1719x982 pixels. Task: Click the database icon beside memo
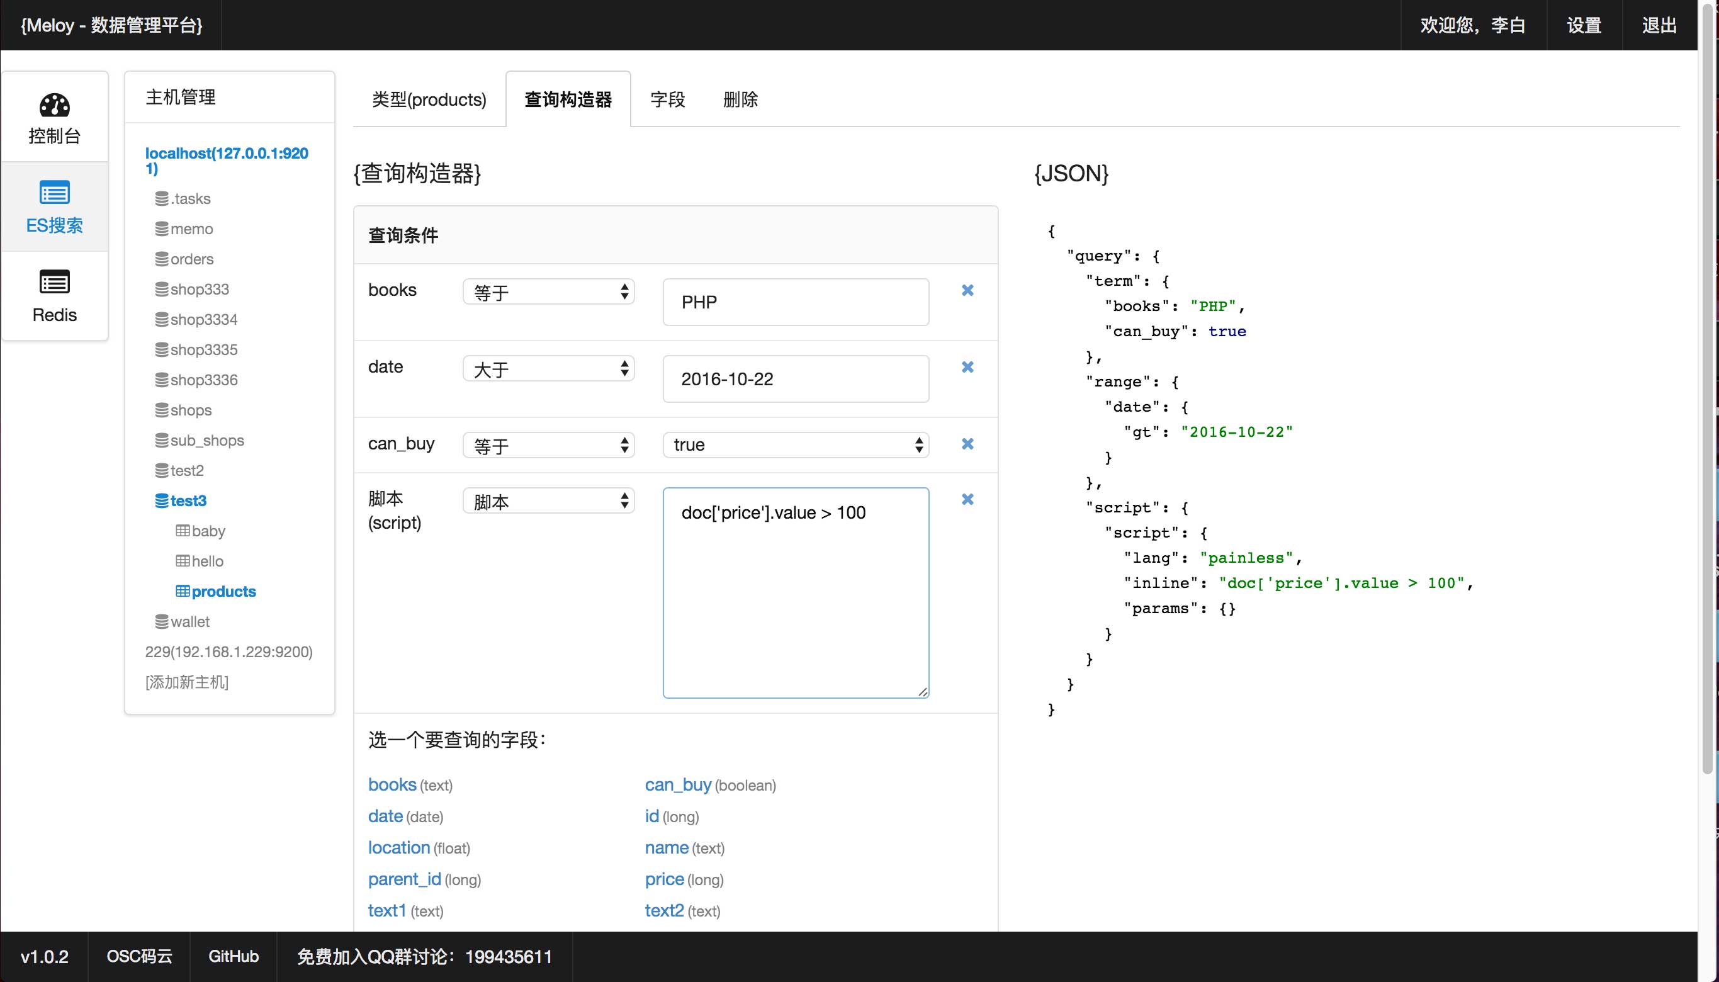point(162,229)
